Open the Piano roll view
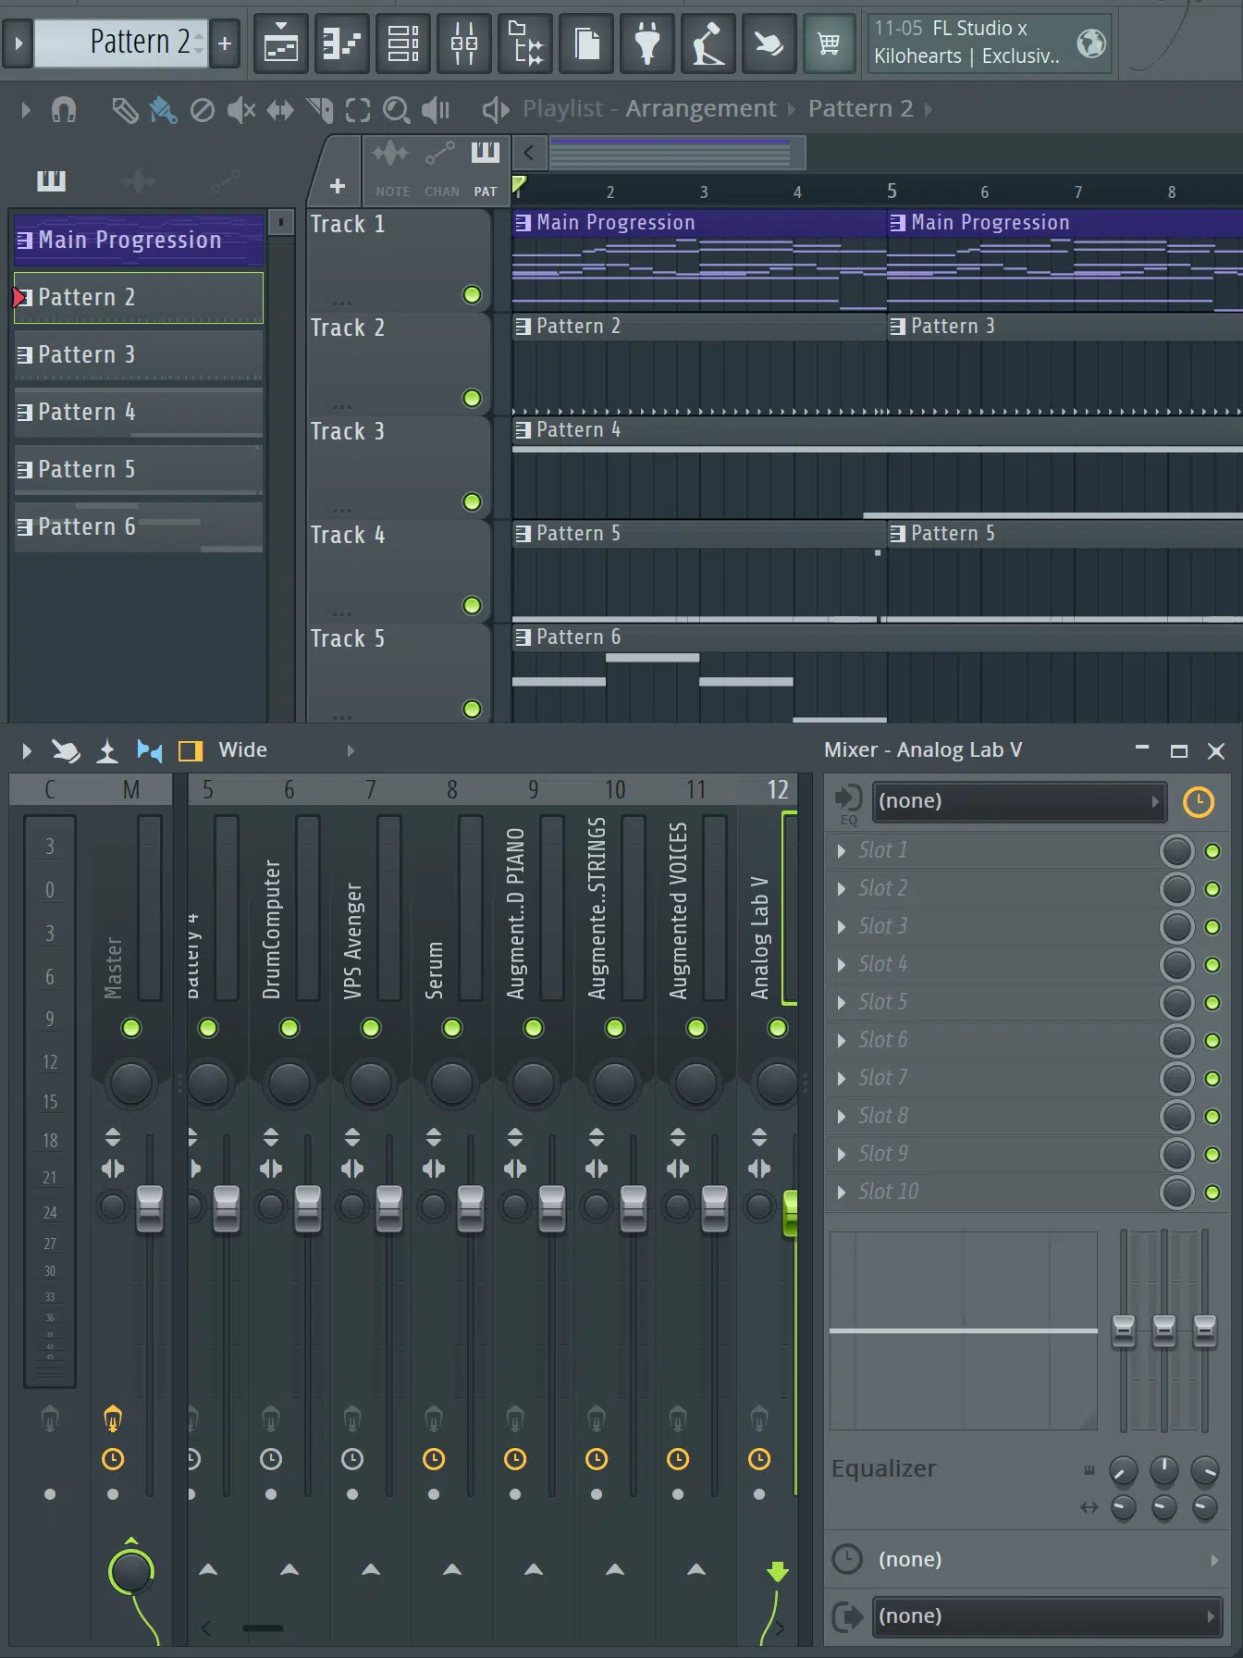The height and width of the screenshot is (1658, 1243). (x=341, y=43)
